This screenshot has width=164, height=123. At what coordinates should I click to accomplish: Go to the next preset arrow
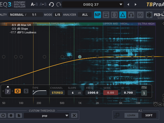[135, 5]
